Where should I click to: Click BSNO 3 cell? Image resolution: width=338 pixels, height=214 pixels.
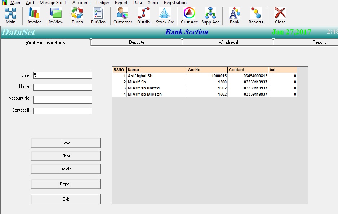119,88
